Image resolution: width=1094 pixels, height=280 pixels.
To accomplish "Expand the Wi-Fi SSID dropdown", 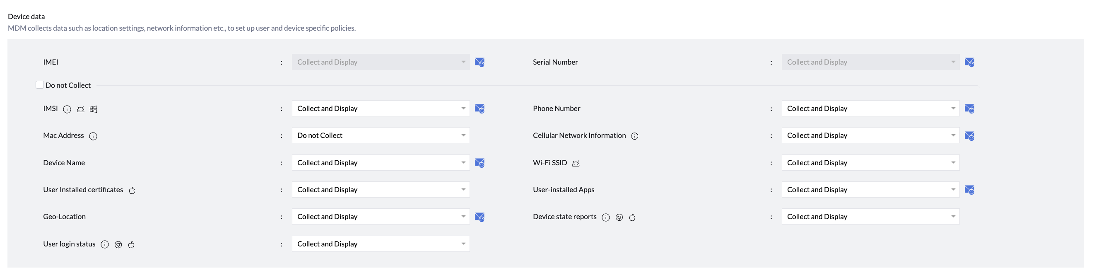I will (870, 163).
